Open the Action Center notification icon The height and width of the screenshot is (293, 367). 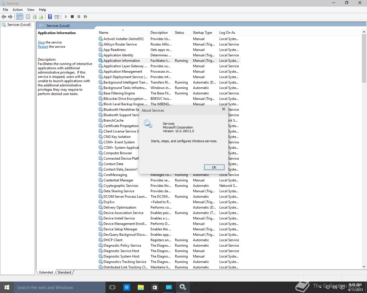tap(342, 288)
